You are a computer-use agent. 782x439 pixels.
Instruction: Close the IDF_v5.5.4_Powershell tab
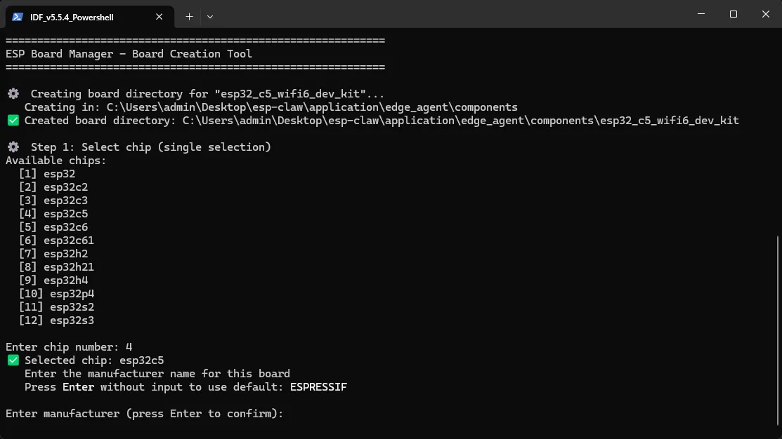click(159, 17)
